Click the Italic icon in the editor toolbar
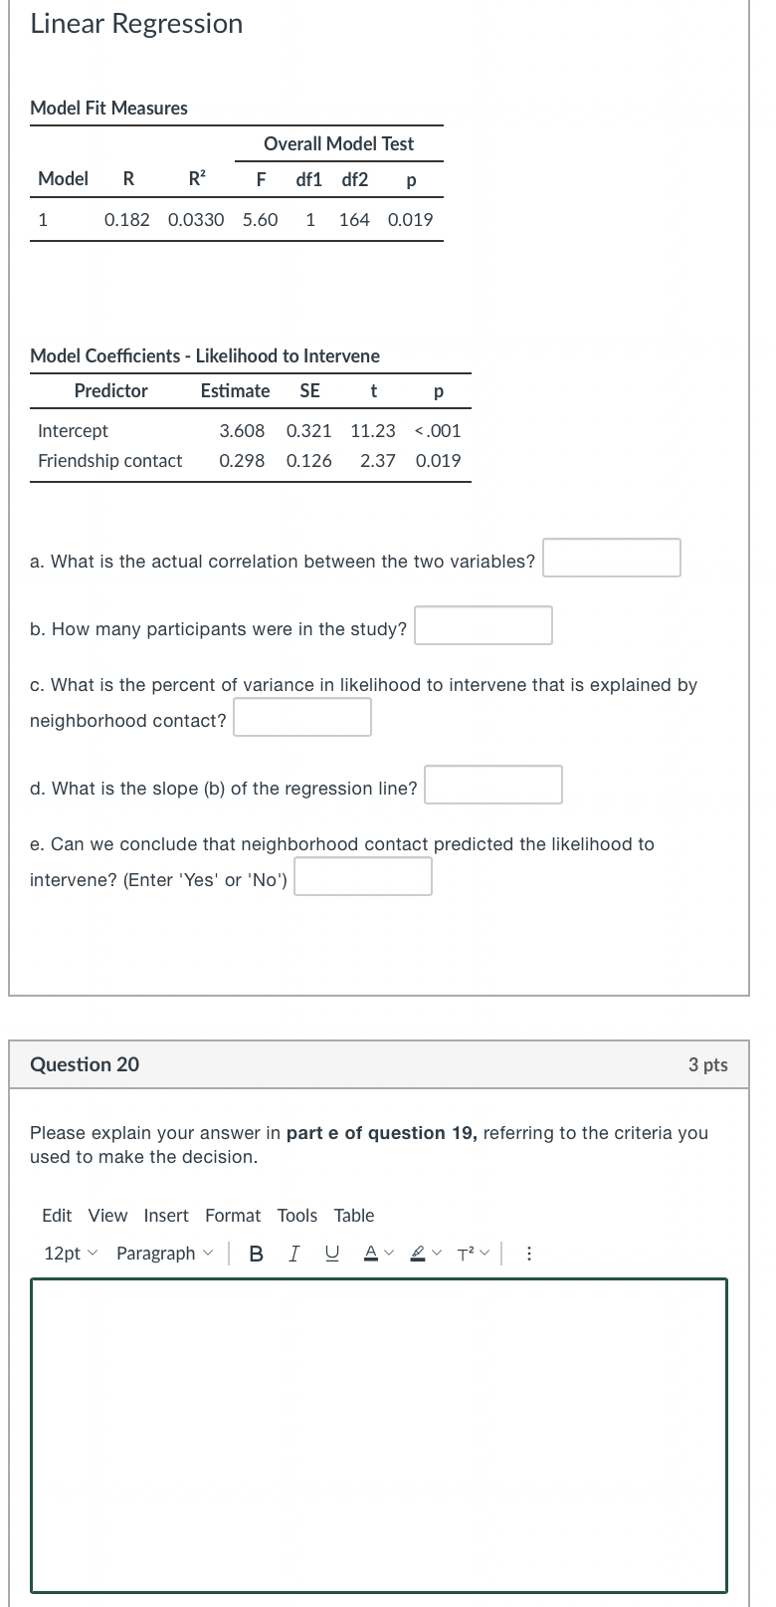This screenshot has width=776, height=1607. pos(293,1253)
